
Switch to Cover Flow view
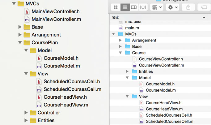(143, 7)
